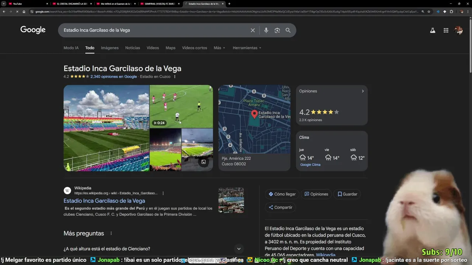
Task: Click the Google logo
Action: [33, 30]
